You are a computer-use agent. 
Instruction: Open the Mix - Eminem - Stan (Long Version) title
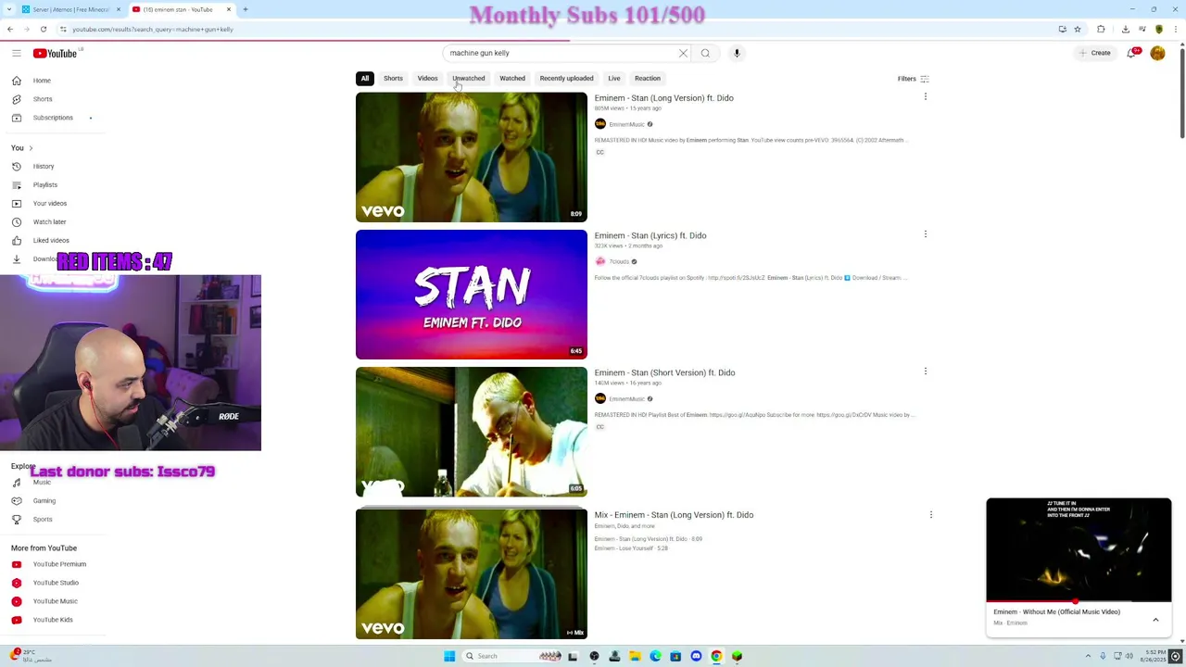tap(674, 515)
